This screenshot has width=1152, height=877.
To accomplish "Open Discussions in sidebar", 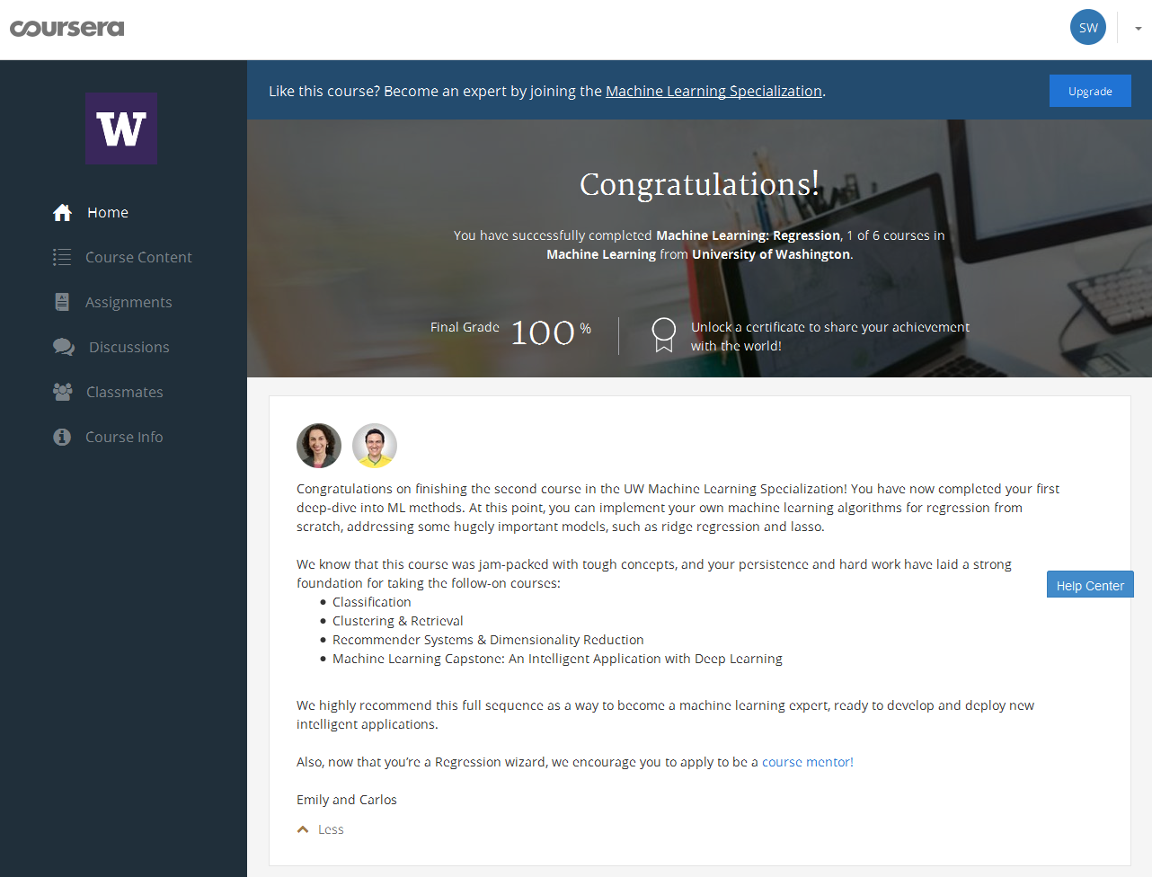I will (128, 347).
